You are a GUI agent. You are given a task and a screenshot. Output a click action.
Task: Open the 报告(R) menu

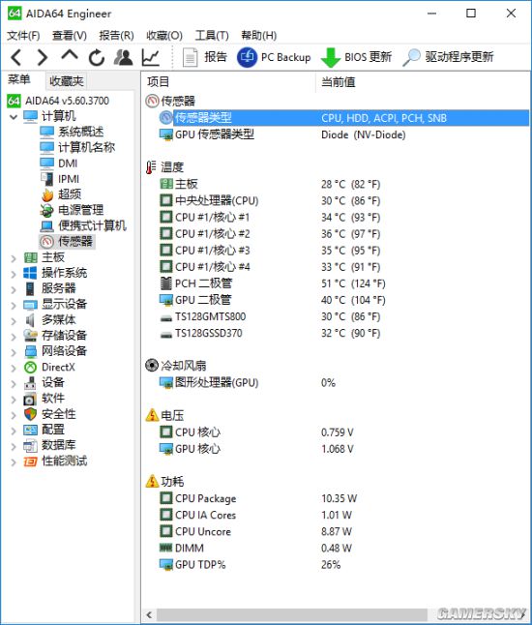[x=116, y=36]
